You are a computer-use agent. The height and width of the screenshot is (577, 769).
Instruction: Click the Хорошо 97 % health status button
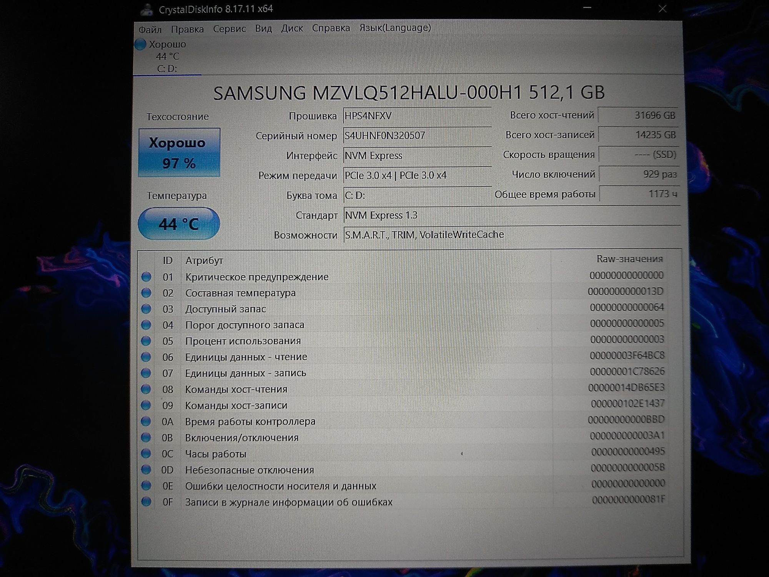pos(179,153)
